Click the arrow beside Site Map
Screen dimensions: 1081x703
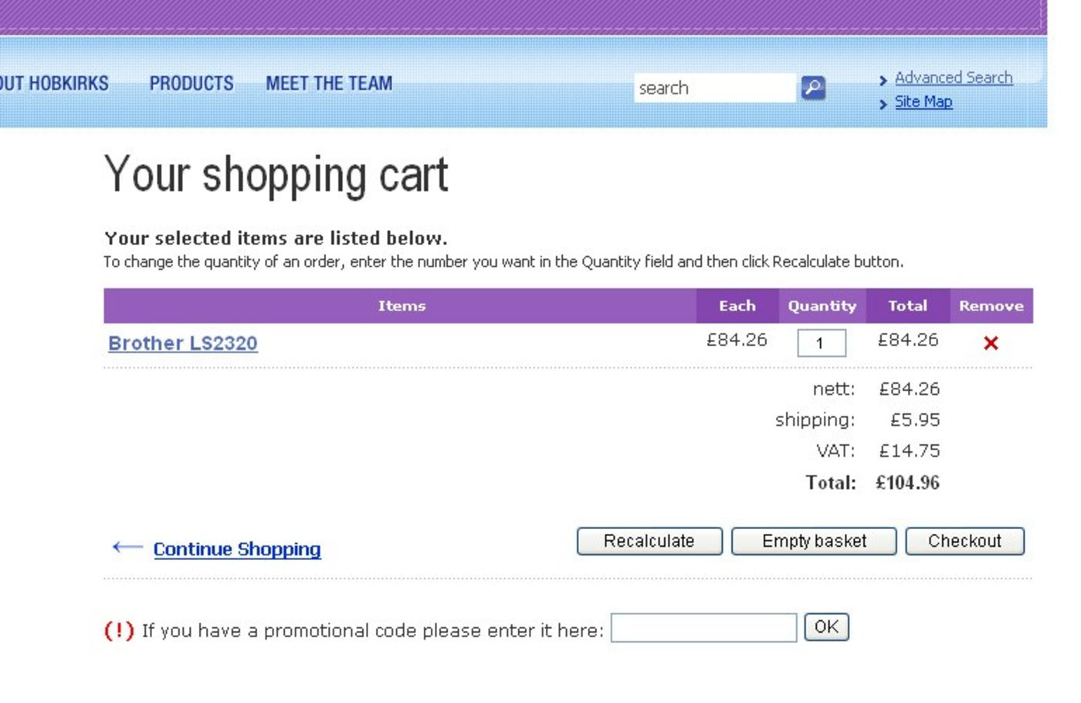(883, 104)
